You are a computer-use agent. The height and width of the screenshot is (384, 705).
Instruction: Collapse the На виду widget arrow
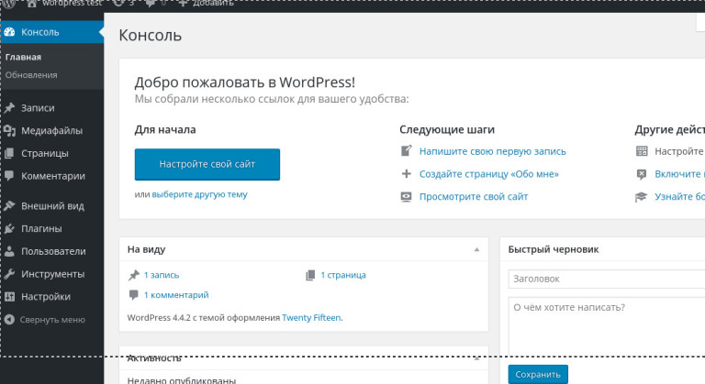tap(477, 249)
